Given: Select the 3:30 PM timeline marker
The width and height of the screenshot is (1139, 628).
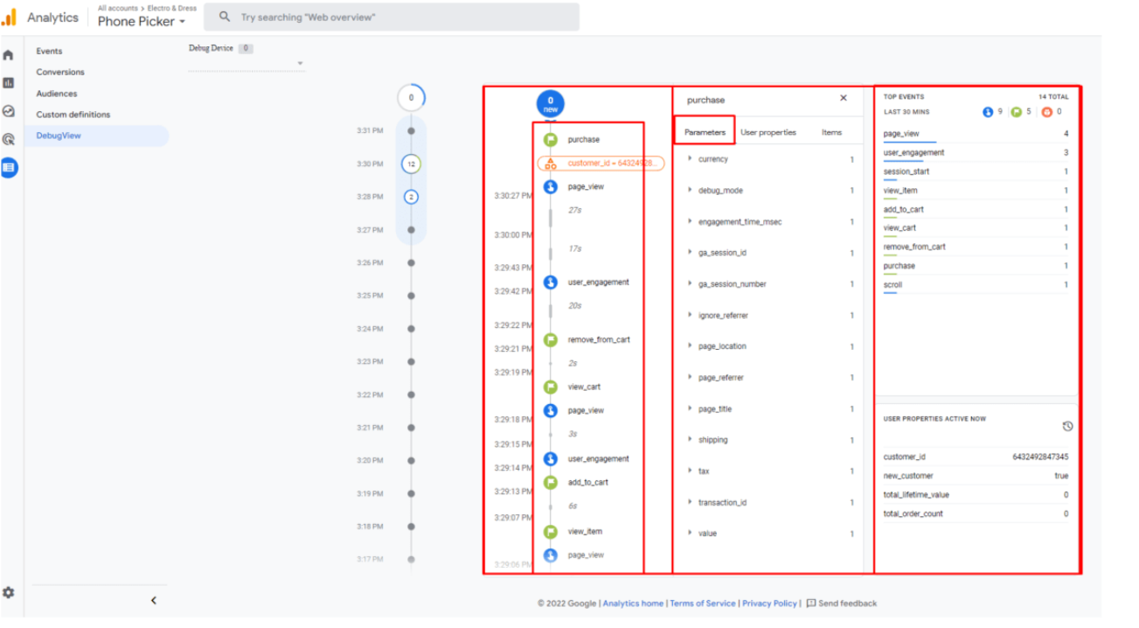Looking at the screenshot, I should [411, 164].
